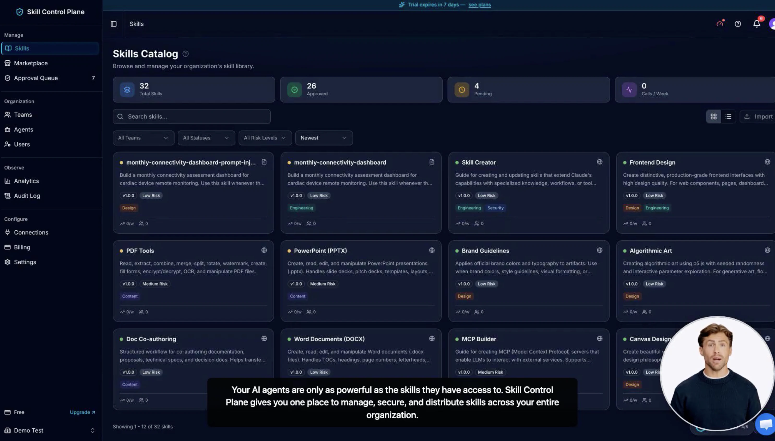Open the All Statuses dropdown
This screenshot has height=441, width=775.
(206, 138)
